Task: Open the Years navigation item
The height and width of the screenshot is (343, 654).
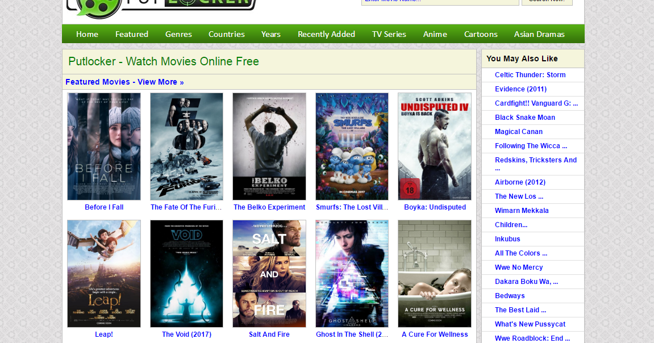Action: coord(270,34)
